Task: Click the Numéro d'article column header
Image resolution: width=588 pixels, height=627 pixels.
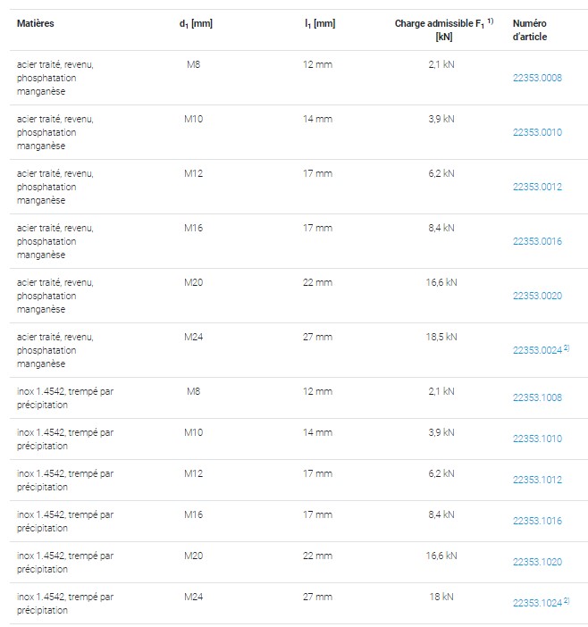Action: pos(530,30)
